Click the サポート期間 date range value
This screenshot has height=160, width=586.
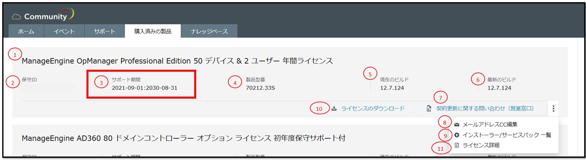pos(144,88)
